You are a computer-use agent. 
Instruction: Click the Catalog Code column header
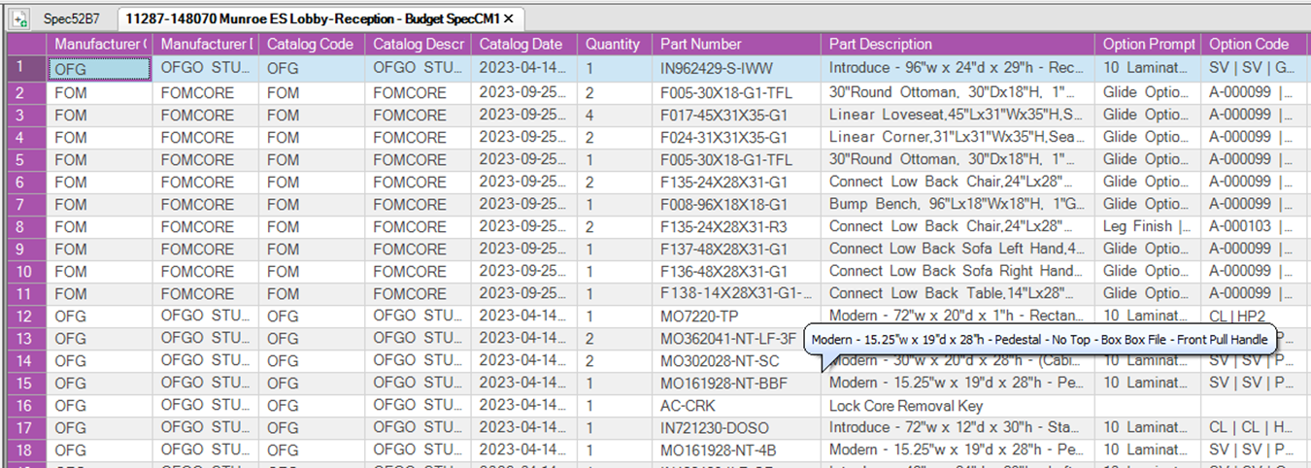[312, 45]
